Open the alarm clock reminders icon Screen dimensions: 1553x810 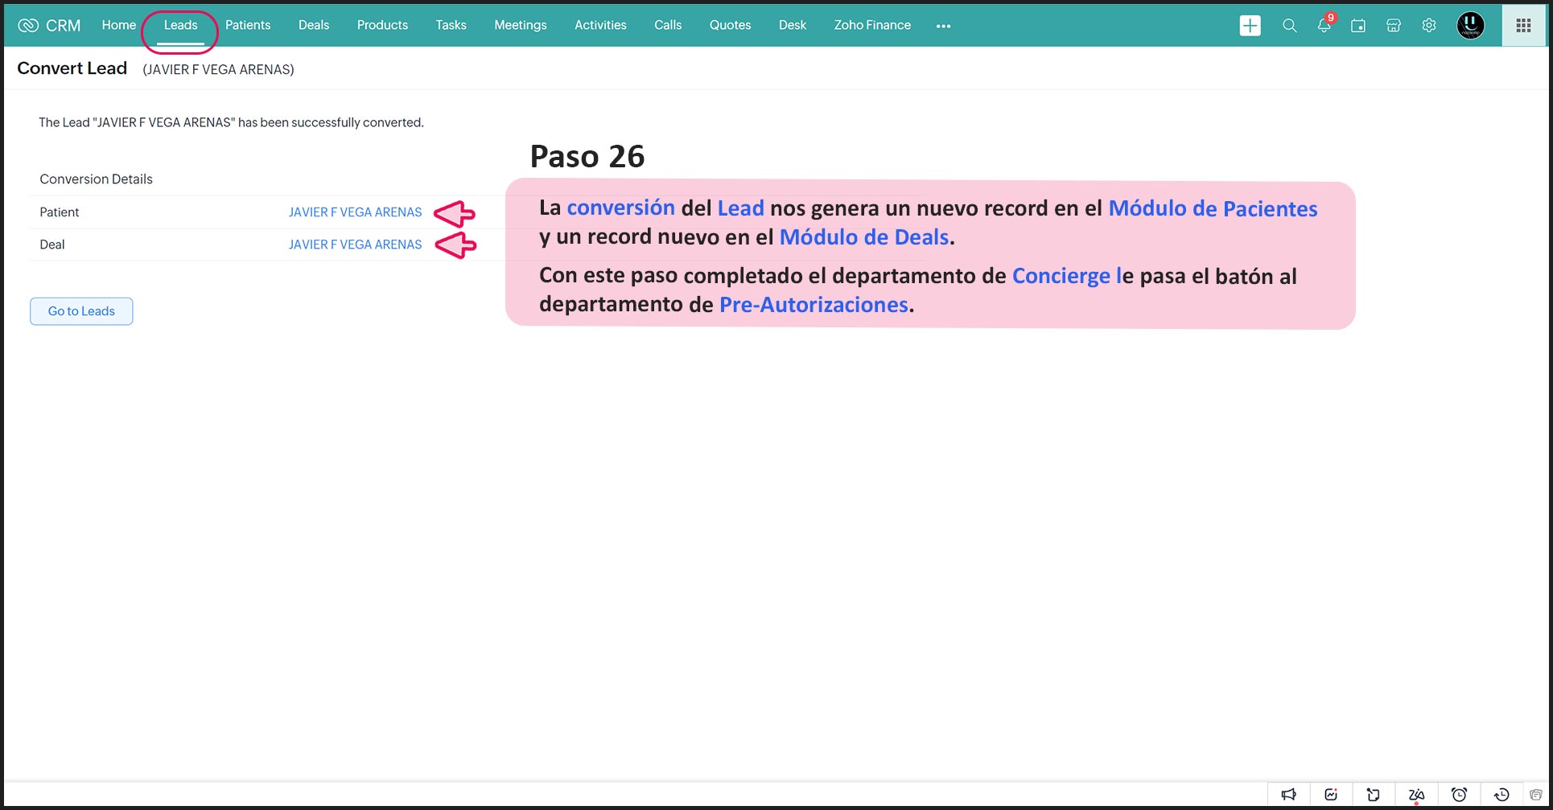[x=1459, y=795]
